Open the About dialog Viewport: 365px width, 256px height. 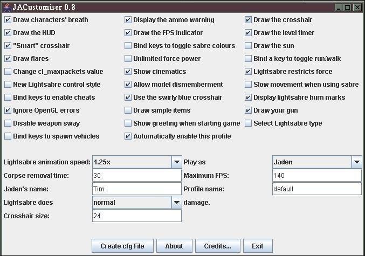click(174, 246)
